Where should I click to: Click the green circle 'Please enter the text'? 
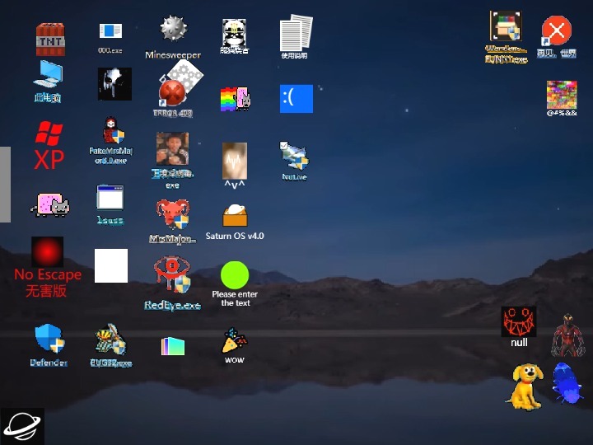235,275
